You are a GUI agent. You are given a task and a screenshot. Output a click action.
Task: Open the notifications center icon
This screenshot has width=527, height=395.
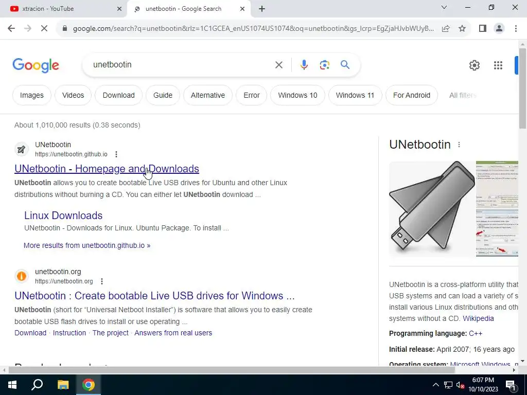point(511,385)
